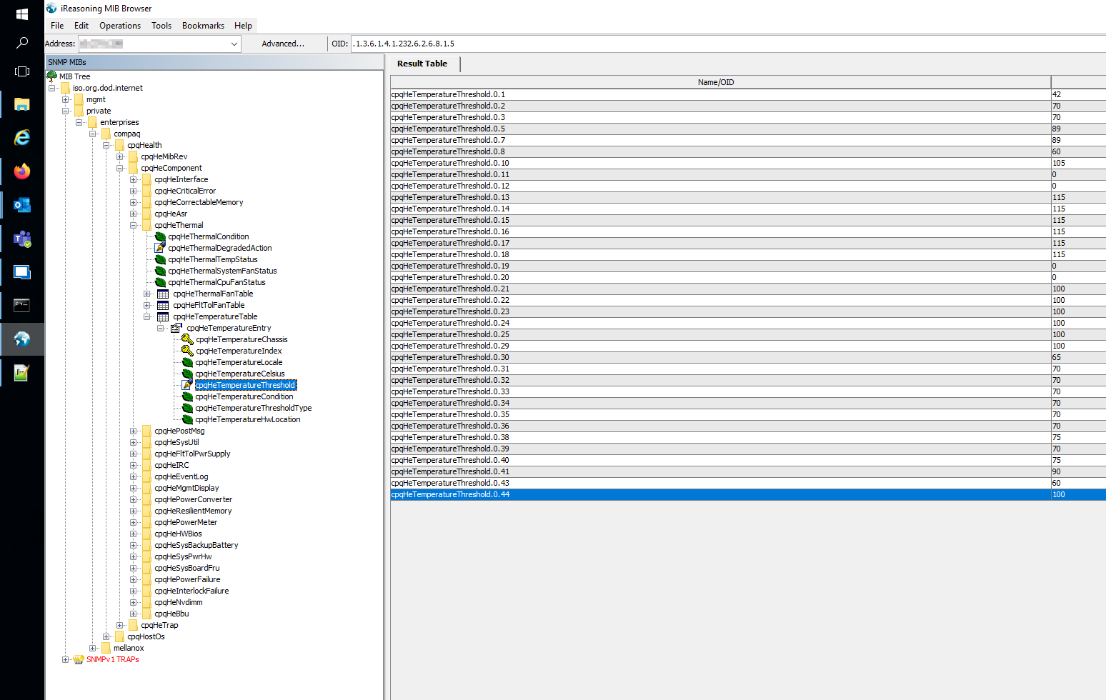Open Windows Start menu
1106x700 pixels.
click(22, 14)
